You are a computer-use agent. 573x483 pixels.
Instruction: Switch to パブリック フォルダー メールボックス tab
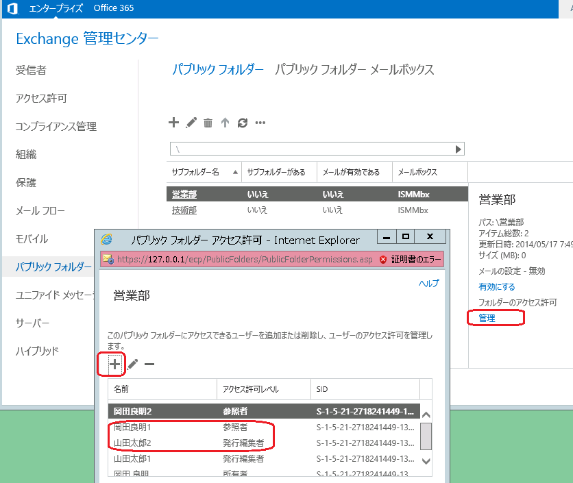(x=354, y=70)
